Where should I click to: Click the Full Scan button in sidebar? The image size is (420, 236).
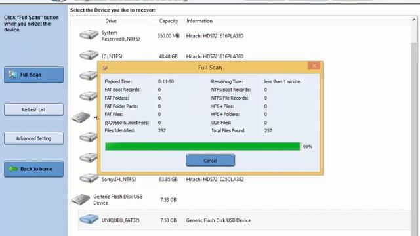pos(33,75)
